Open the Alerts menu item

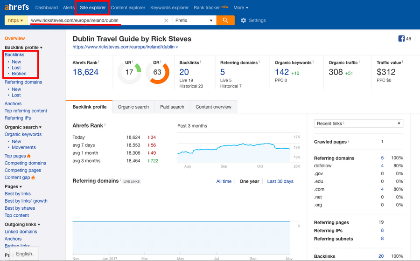coord(69,8)
